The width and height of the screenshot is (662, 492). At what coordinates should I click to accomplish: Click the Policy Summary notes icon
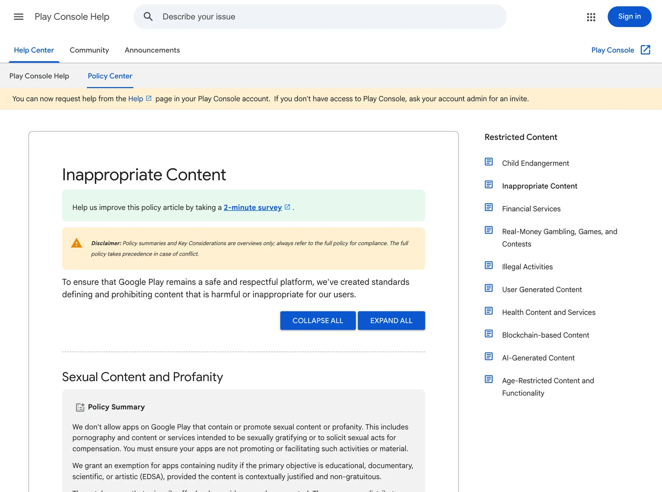coord(80,407)
